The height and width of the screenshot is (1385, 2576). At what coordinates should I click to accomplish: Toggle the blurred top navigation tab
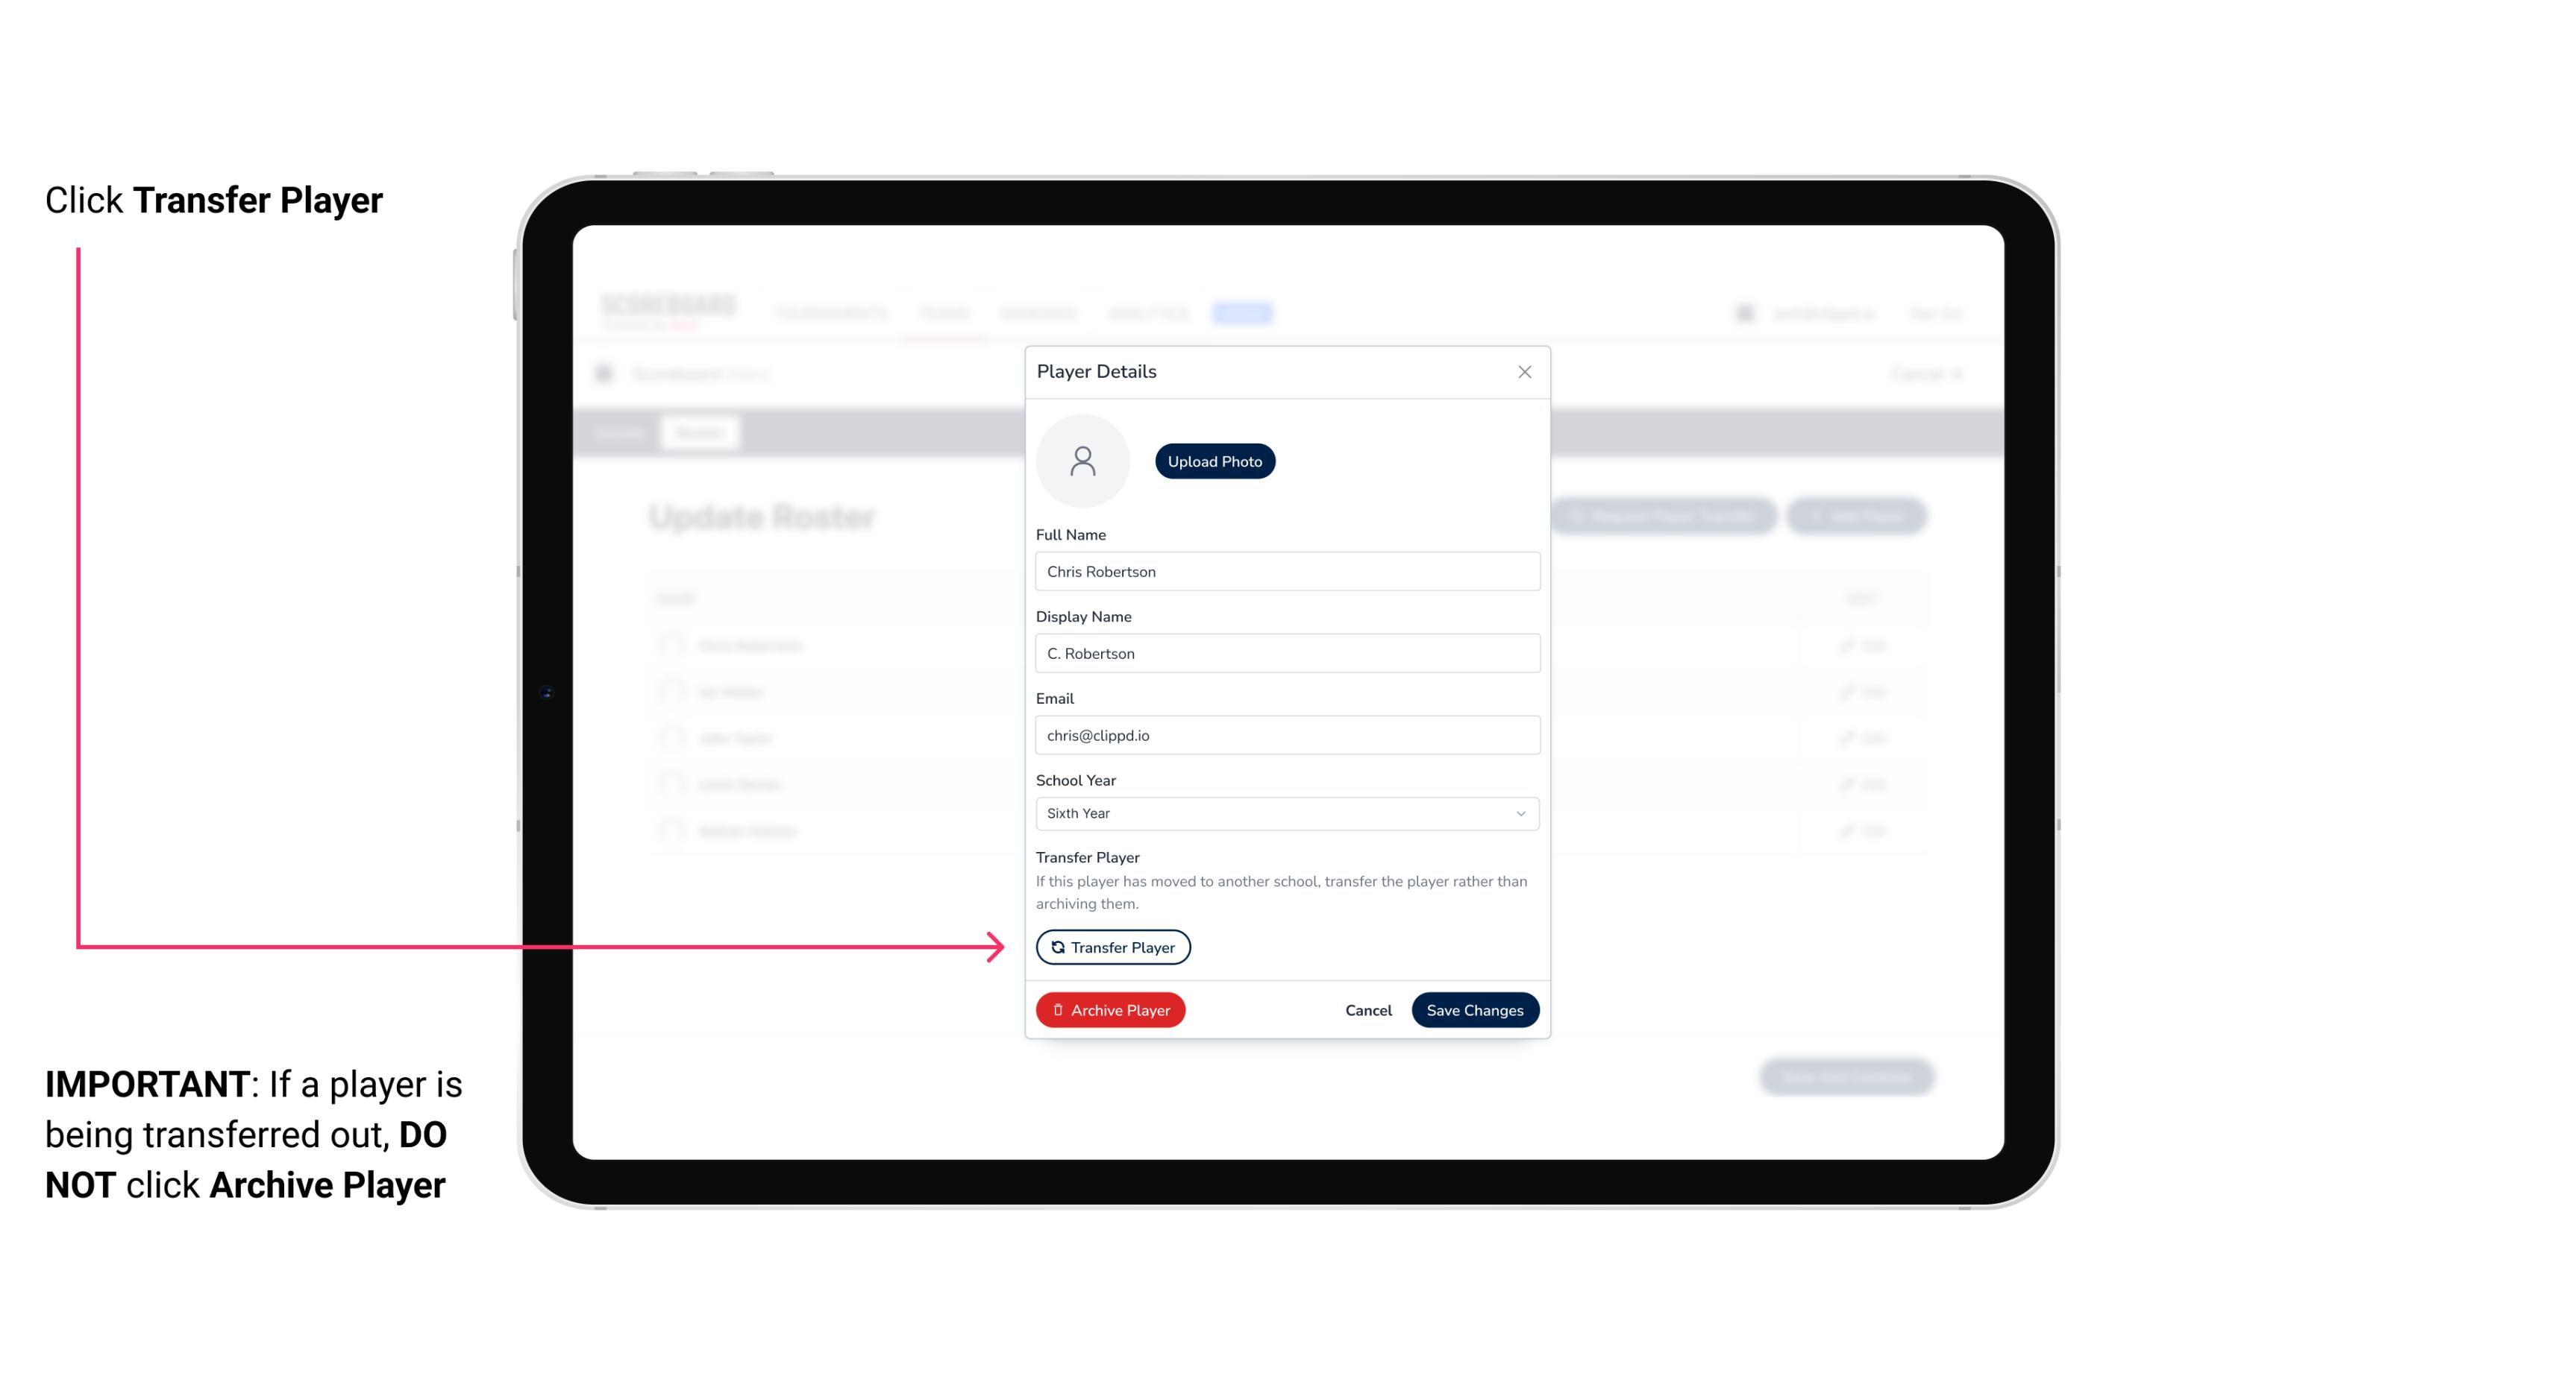(x=1244, y=312)
